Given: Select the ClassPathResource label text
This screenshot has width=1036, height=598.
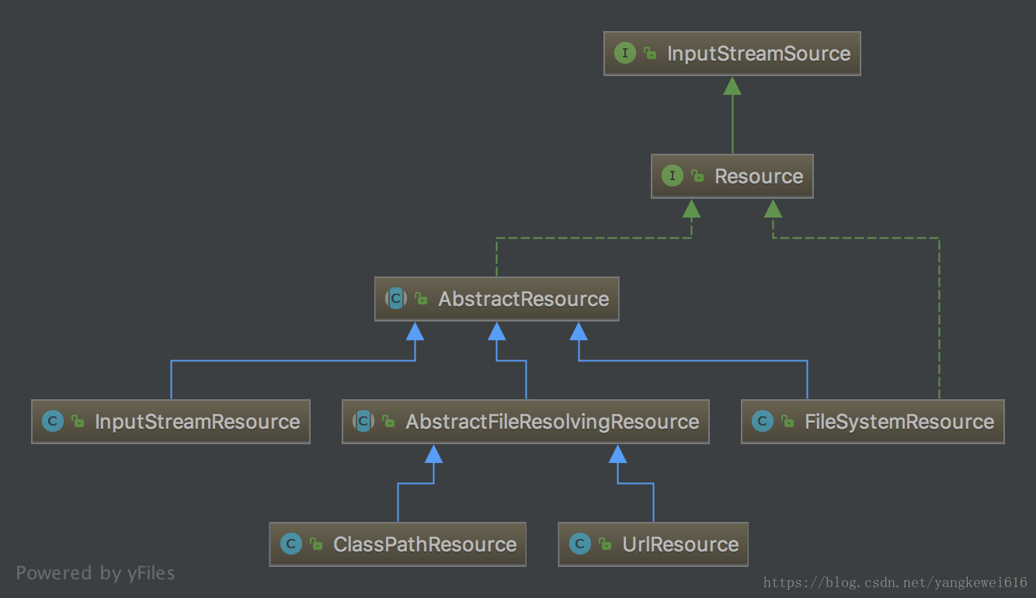Looking at the screenshot, I should (425, 544).
